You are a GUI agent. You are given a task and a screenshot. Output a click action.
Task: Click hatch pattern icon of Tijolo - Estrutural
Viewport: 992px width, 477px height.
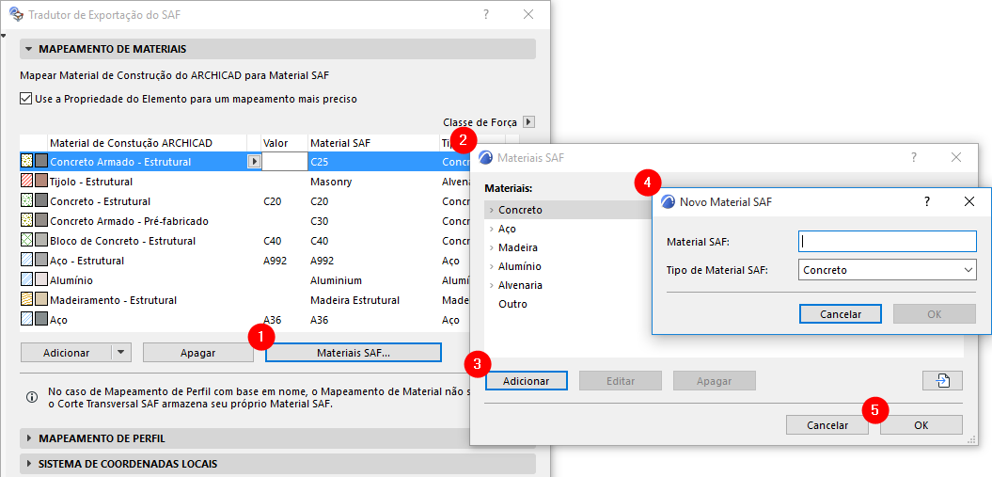(x=26, y=182)
